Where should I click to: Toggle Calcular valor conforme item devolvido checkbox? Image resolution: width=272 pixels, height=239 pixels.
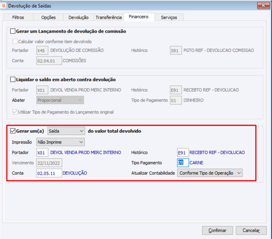pyautogui.click(x=15, y=41)
